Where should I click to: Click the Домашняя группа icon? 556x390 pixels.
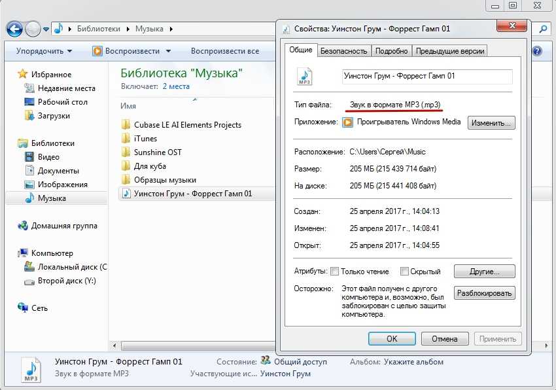(23, 226)
